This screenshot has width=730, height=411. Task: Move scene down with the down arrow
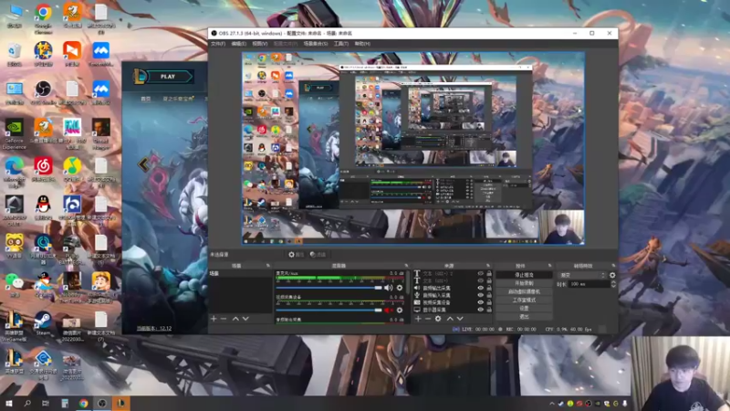coord(245,319)
